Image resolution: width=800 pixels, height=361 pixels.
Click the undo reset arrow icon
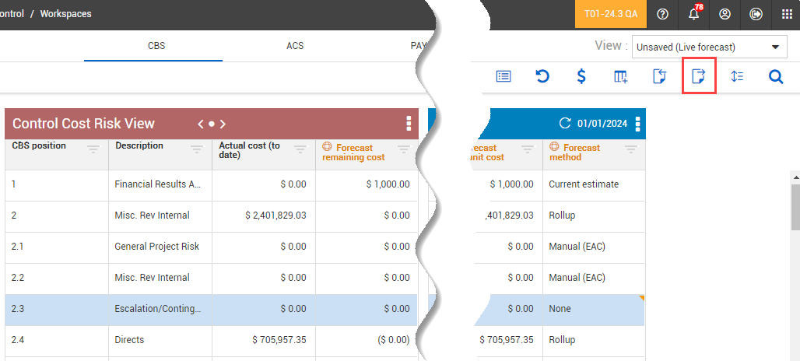point(542,76)
